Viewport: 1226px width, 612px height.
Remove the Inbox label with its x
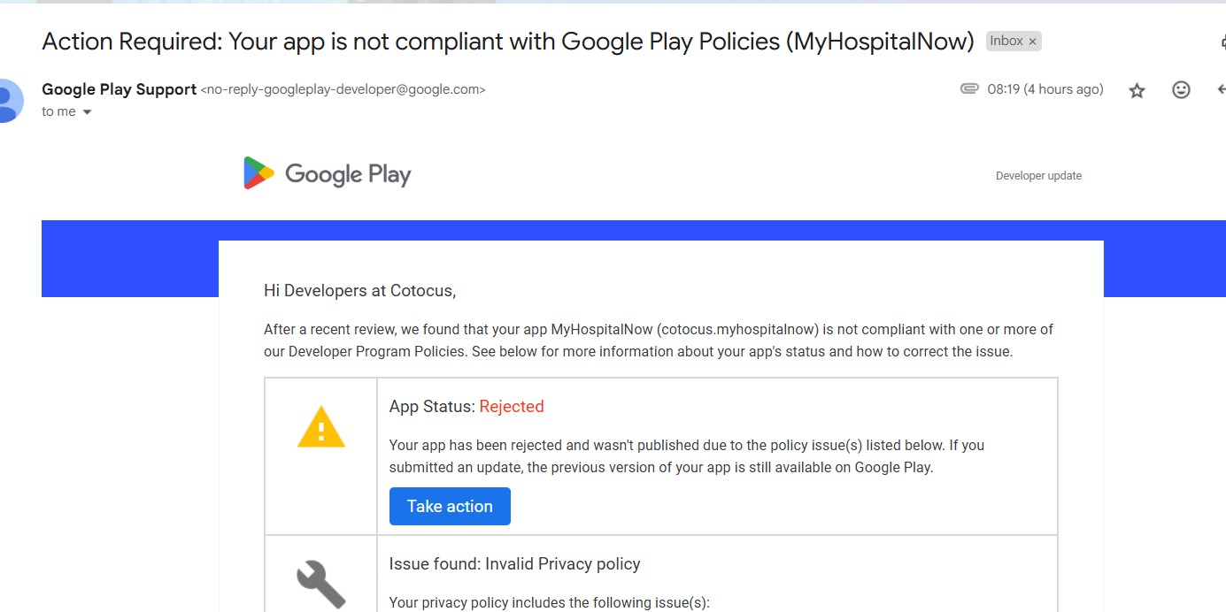[1032, 42]
